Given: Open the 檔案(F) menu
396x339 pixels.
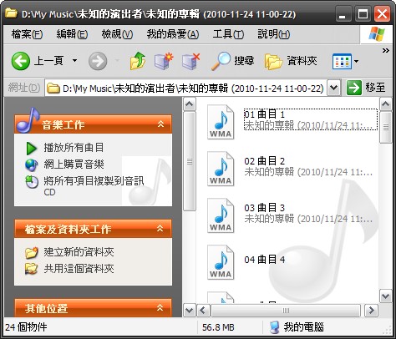Looking at the screenshot, I should pyautogui.click(x=27, y=34).
